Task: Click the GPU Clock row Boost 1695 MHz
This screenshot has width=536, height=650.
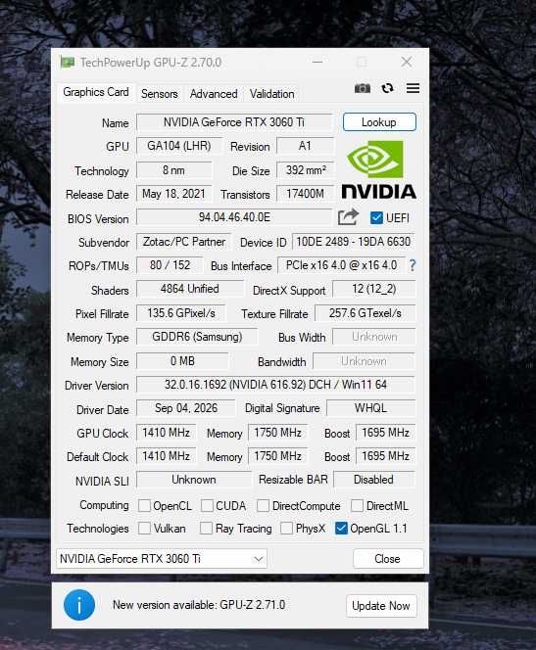Action: [x=385, y=433]
